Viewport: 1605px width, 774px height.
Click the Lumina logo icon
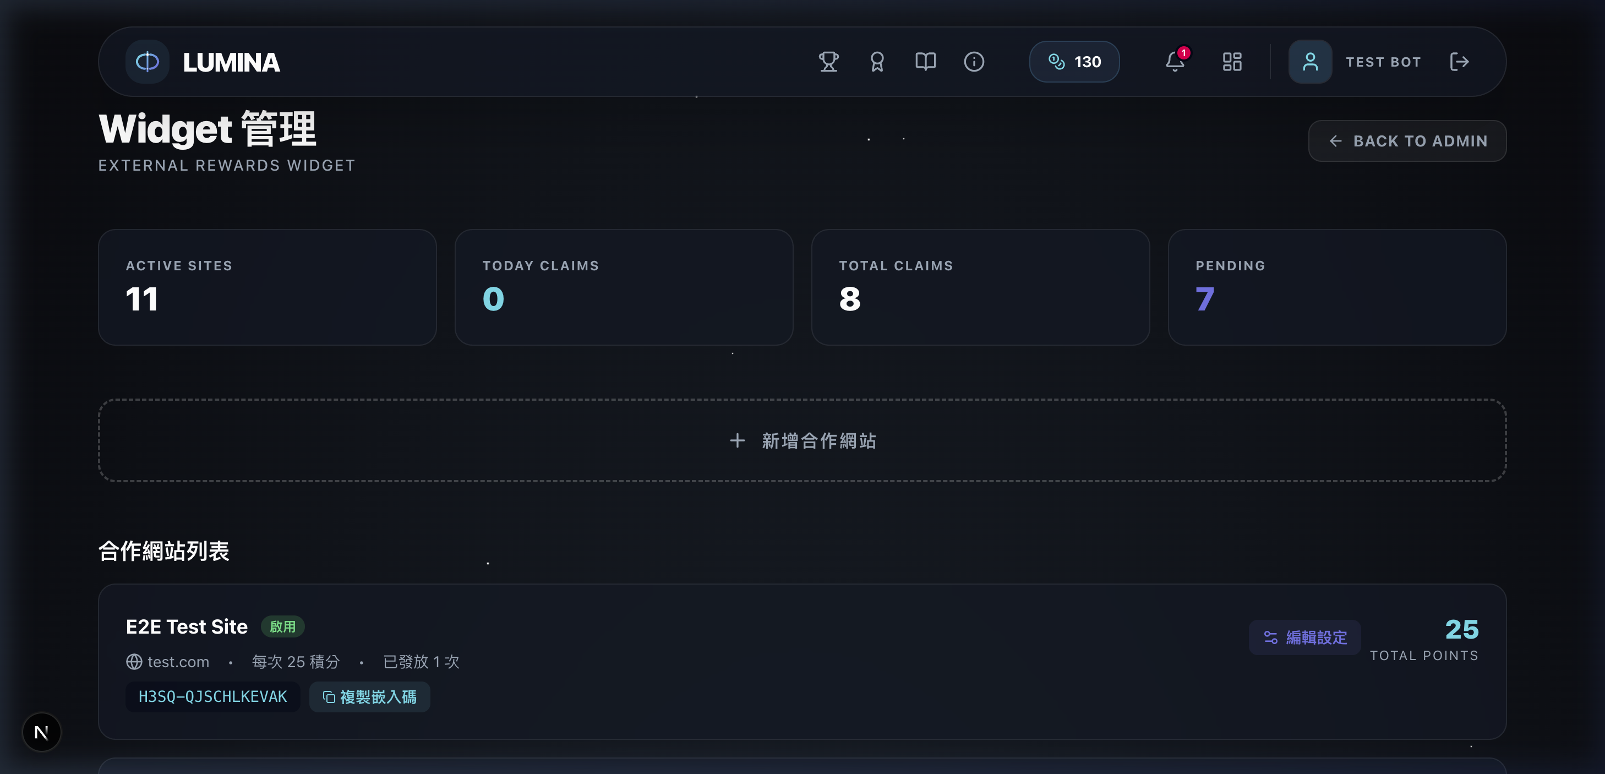(x=147, y=62)
